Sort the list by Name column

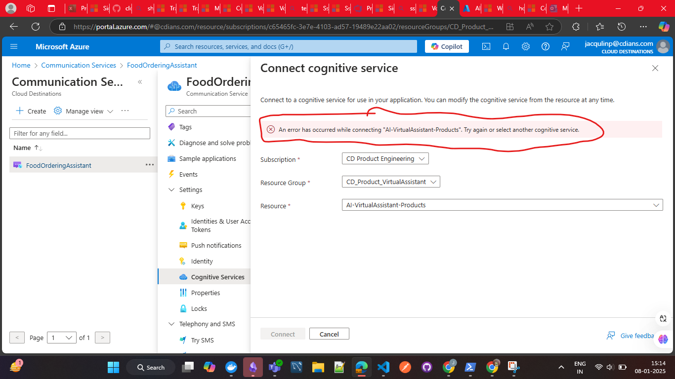pyautogui.click(x=28, y=148)
